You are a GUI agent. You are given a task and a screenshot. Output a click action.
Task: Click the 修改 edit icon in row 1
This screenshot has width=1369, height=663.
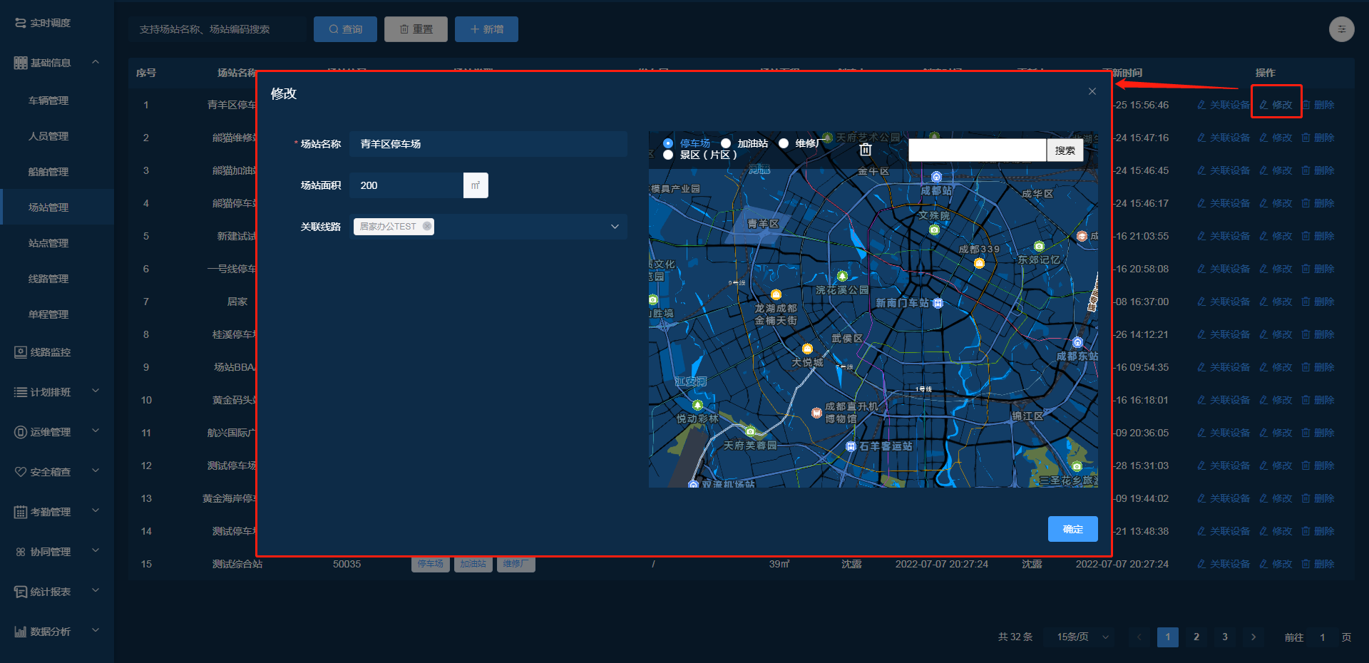(x=1263, y=105)
